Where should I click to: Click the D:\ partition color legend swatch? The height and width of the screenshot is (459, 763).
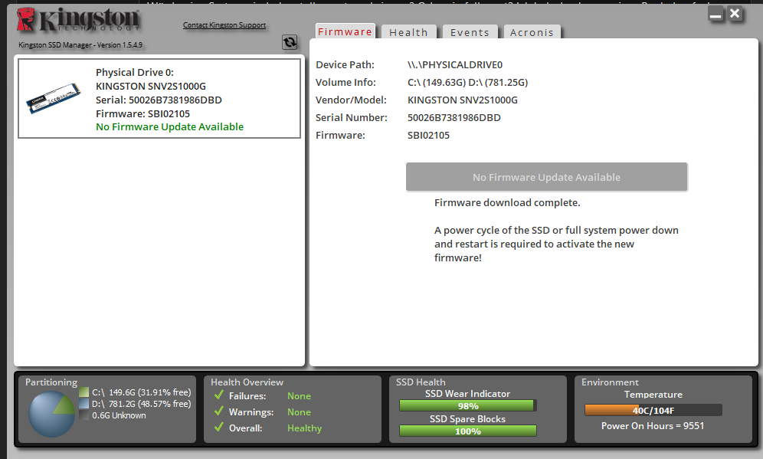(84, 404)
